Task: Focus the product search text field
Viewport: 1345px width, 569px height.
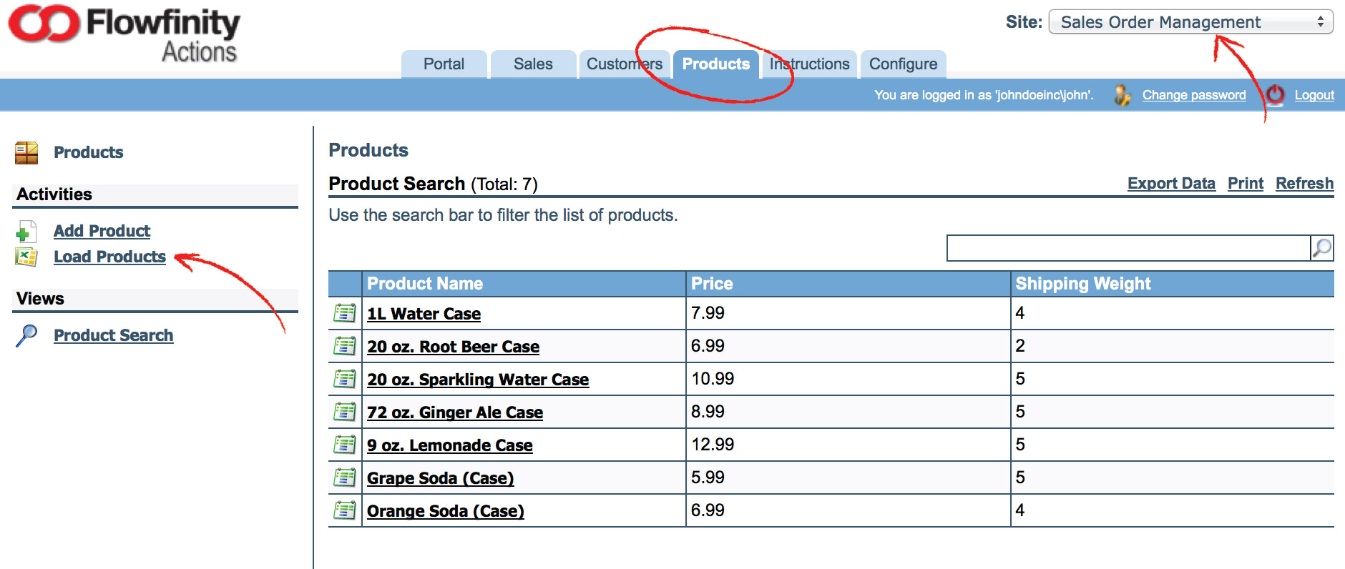Action: tap(1128, 248)
